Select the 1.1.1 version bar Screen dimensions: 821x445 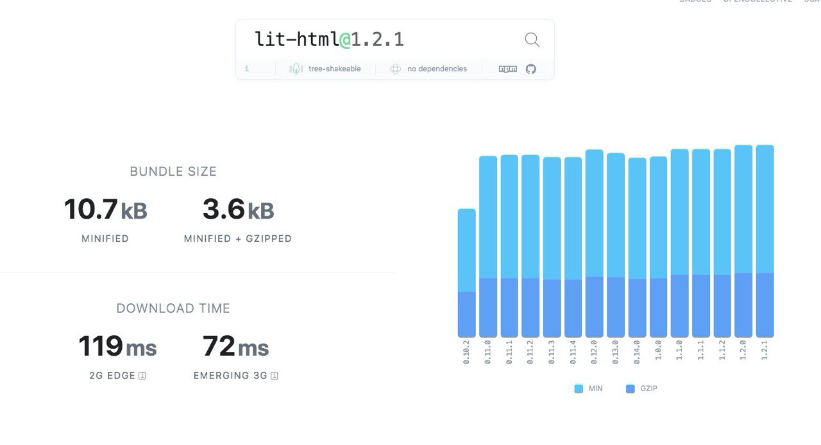coord(701,244)
